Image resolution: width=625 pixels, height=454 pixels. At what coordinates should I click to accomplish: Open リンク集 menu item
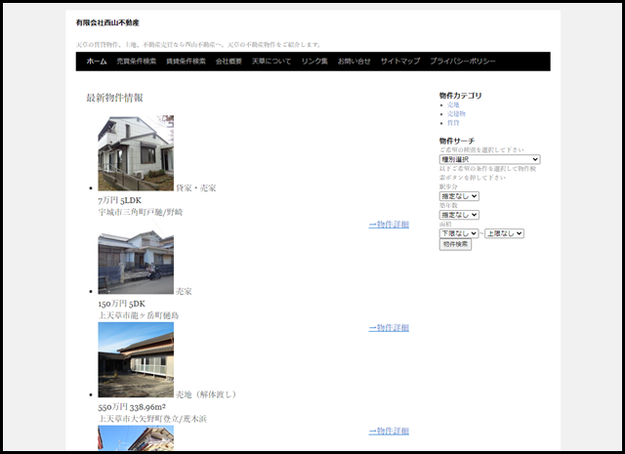tap(314, 62)
